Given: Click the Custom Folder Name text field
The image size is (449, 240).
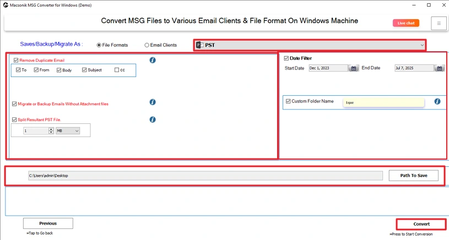Looking at the screenshot, I should pyautogui.click(x=383, y=102).
